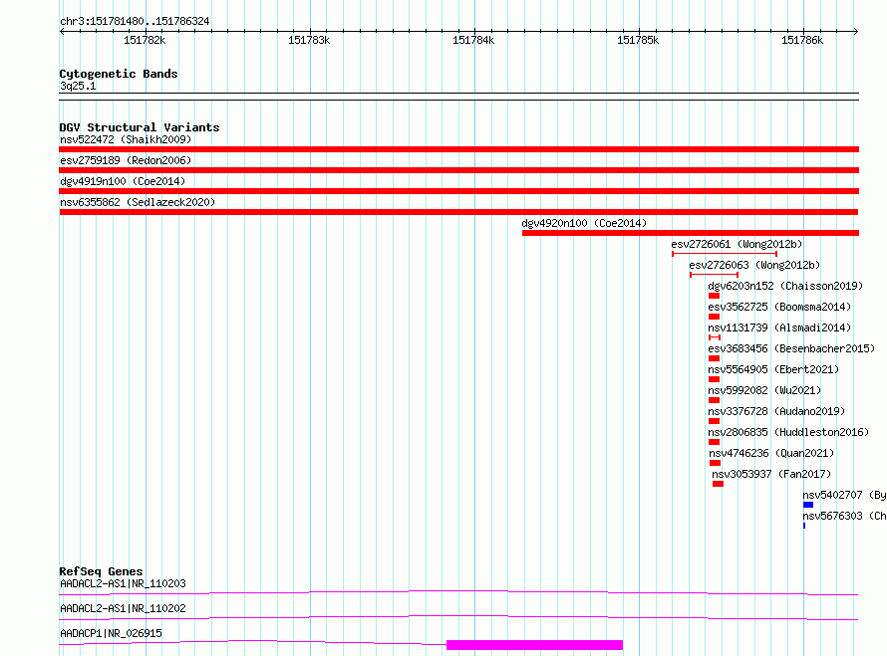
Task: Click the right arrowhead of the ruler
Action: coord(856,31)
